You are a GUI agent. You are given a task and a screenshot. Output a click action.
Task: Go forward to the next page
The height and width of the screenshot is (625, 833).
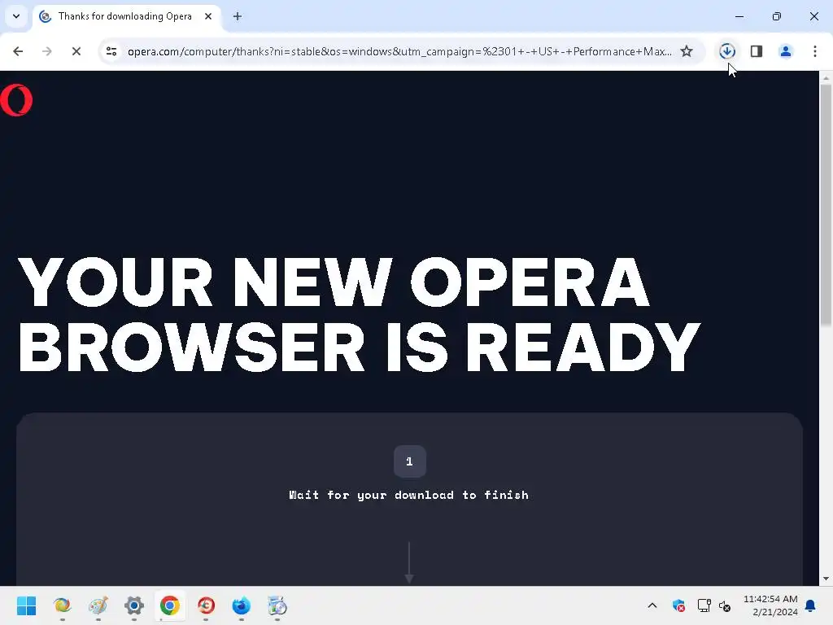[46, 51]
